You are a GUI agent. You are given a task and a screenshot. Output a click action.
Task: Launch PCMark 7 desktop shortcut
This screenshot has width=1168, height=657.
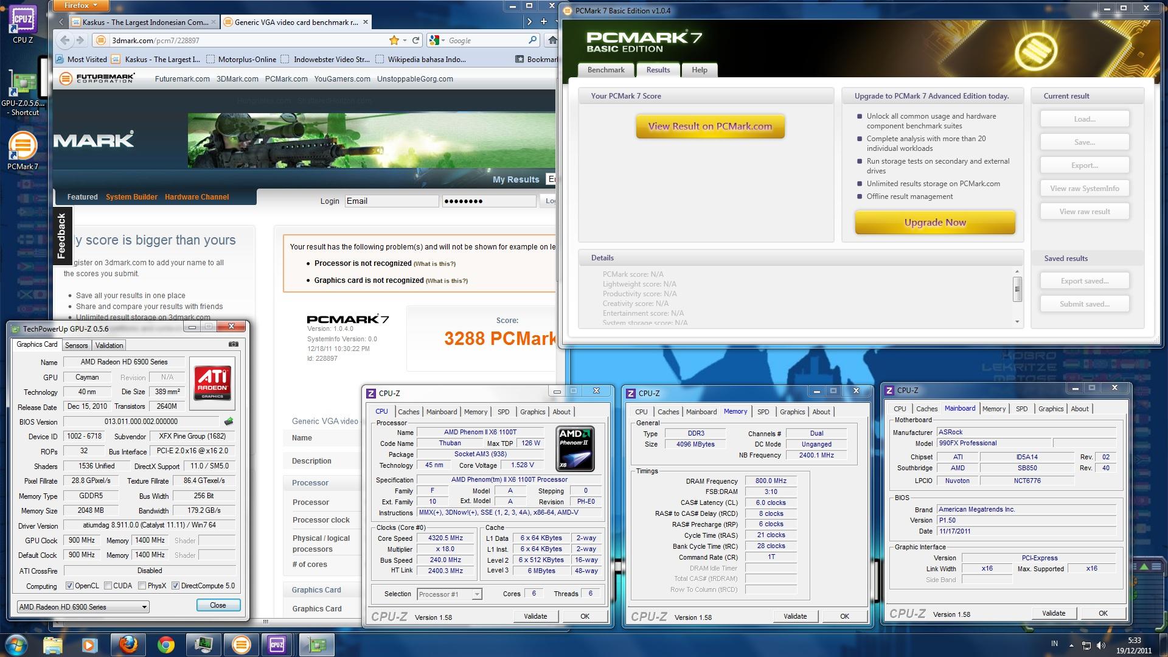(x=23, y=150)
